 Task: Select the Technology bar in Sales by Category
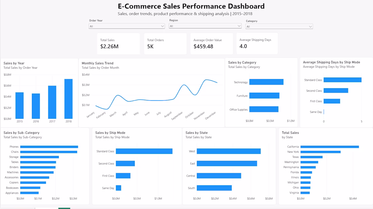[267, 82]
